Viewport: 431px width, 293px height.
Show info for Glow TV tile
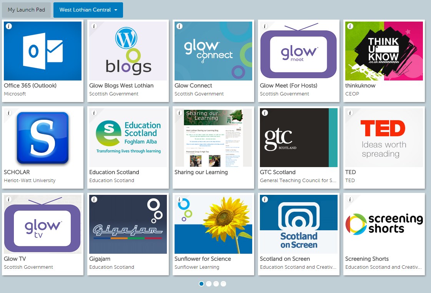[x=9, y=199]
